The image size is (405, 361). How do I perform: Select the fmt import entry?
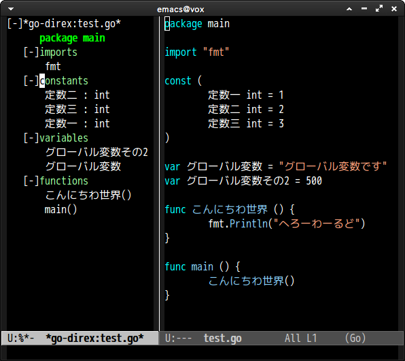53,67
